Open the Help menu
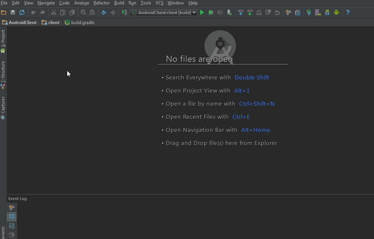The image size is (374, 239). coord(193,3)
